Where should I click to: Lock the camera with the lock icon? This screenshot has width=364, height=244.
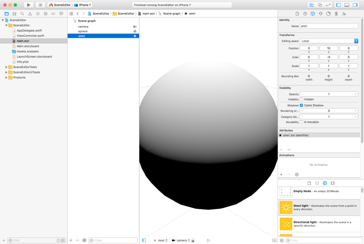tap(193, 240)
